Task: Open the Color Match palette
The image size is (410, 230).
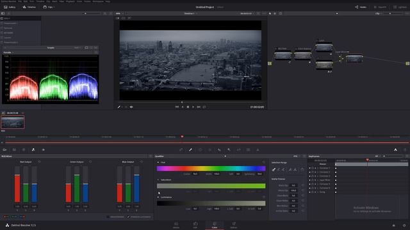Action: point(14,149)
